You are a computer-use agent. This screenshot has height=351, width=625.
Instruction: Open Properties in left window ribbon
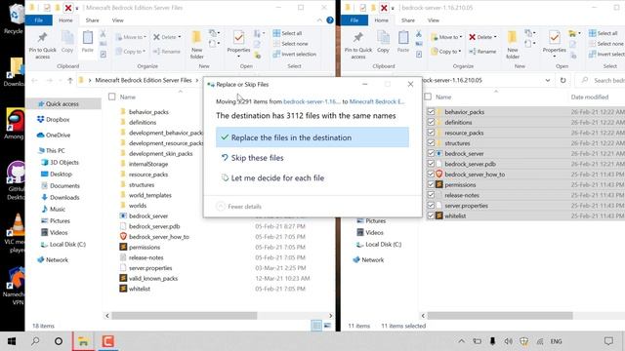tap(238, 44)
